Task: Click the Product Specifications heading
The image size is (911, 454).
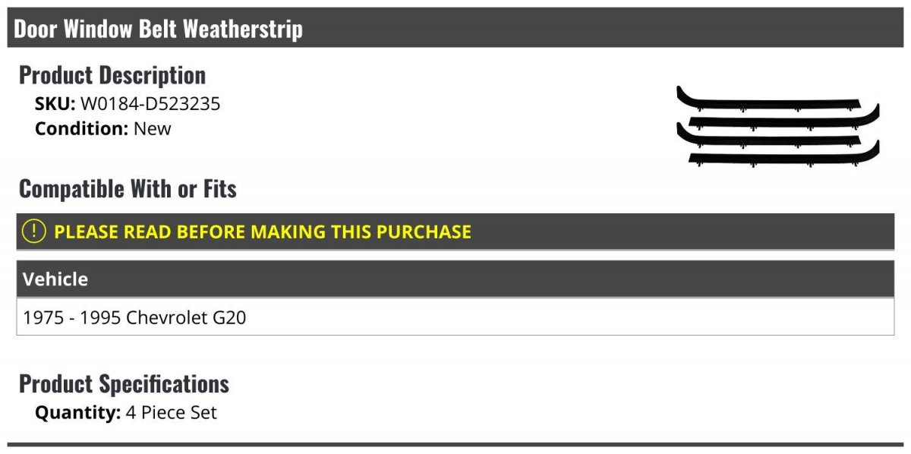Action: [x=124, y=384]
